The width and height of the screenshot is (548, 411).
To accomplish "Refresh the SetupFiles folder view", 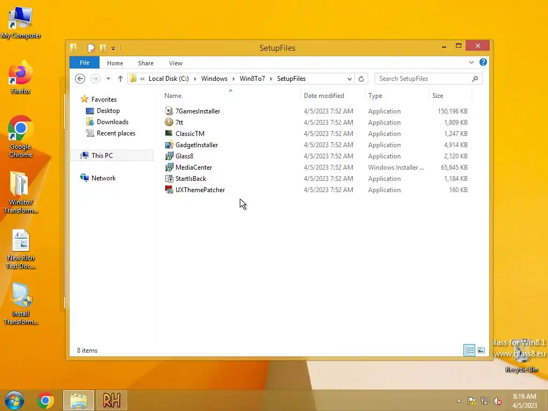I will pyautogui.click(x=361, y=79).
